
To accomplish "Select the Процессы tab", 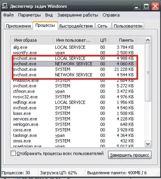I will 45,25.
